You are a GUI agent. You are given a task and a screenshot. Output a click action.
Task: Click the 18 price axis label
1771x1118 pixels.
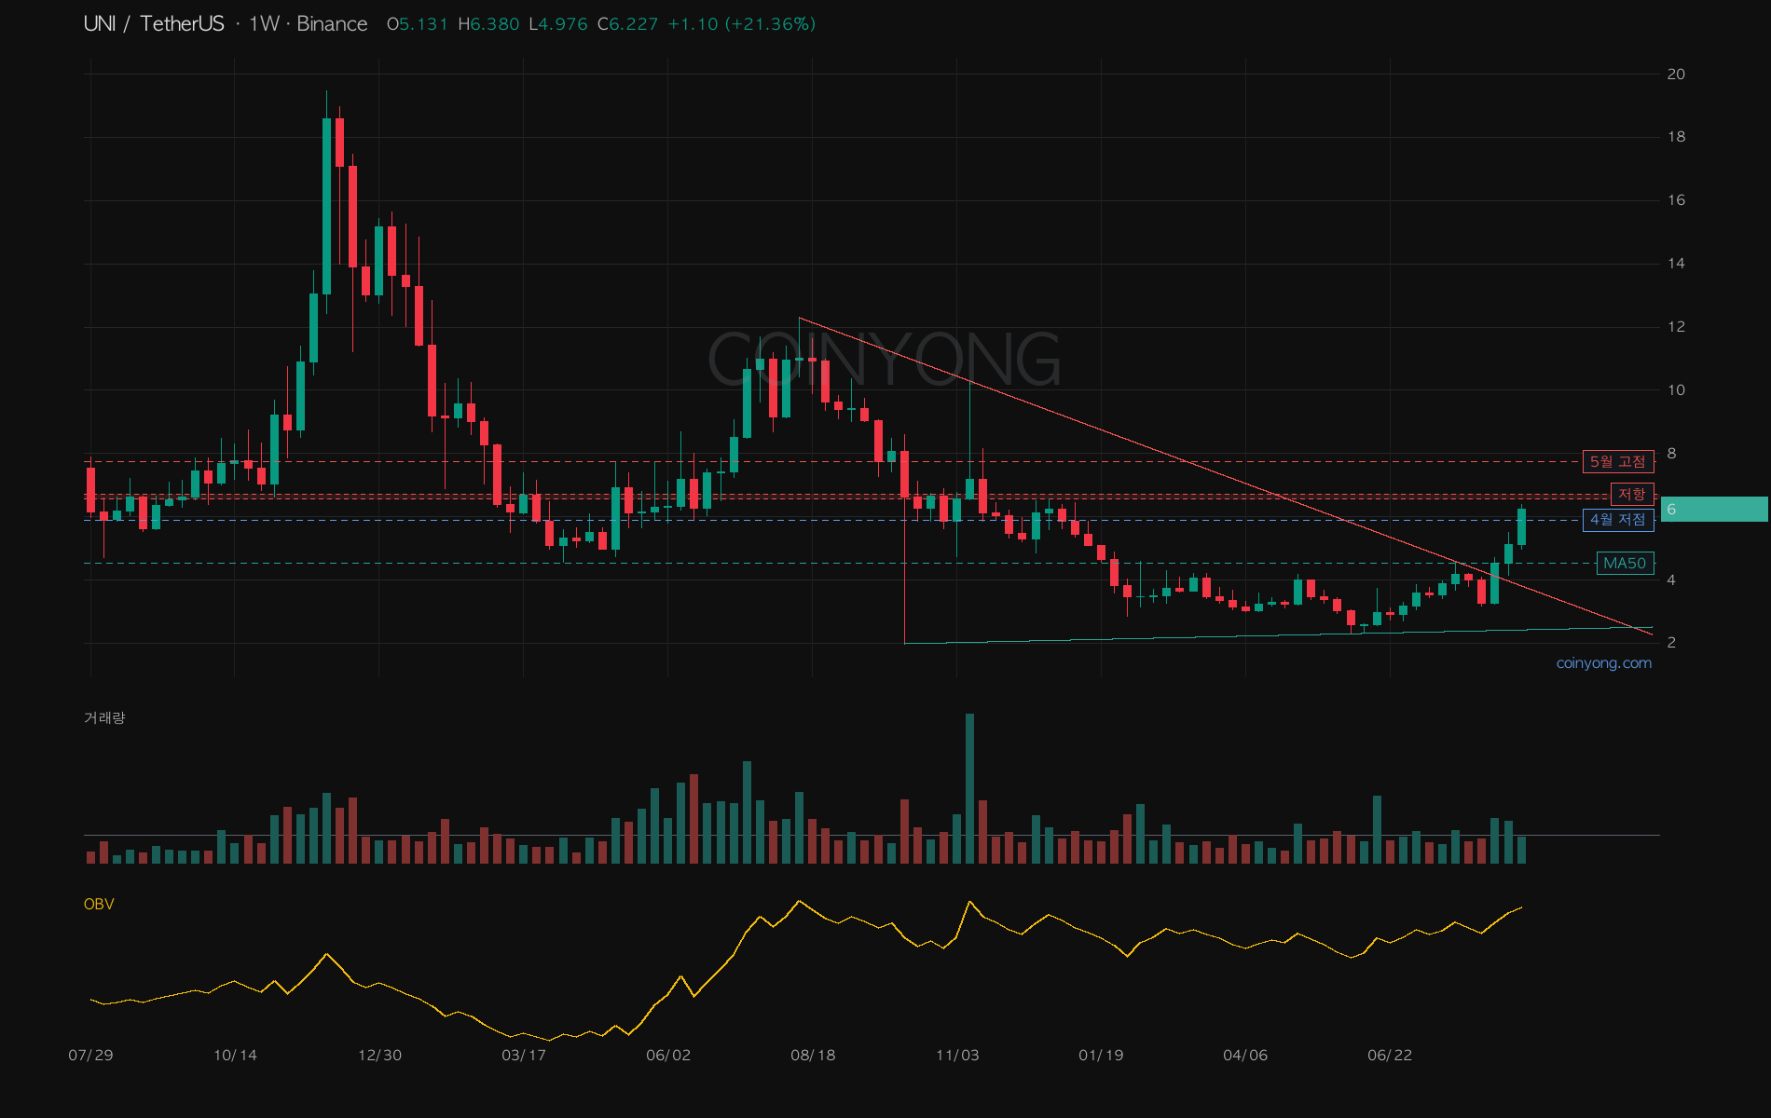point(1676,136)
